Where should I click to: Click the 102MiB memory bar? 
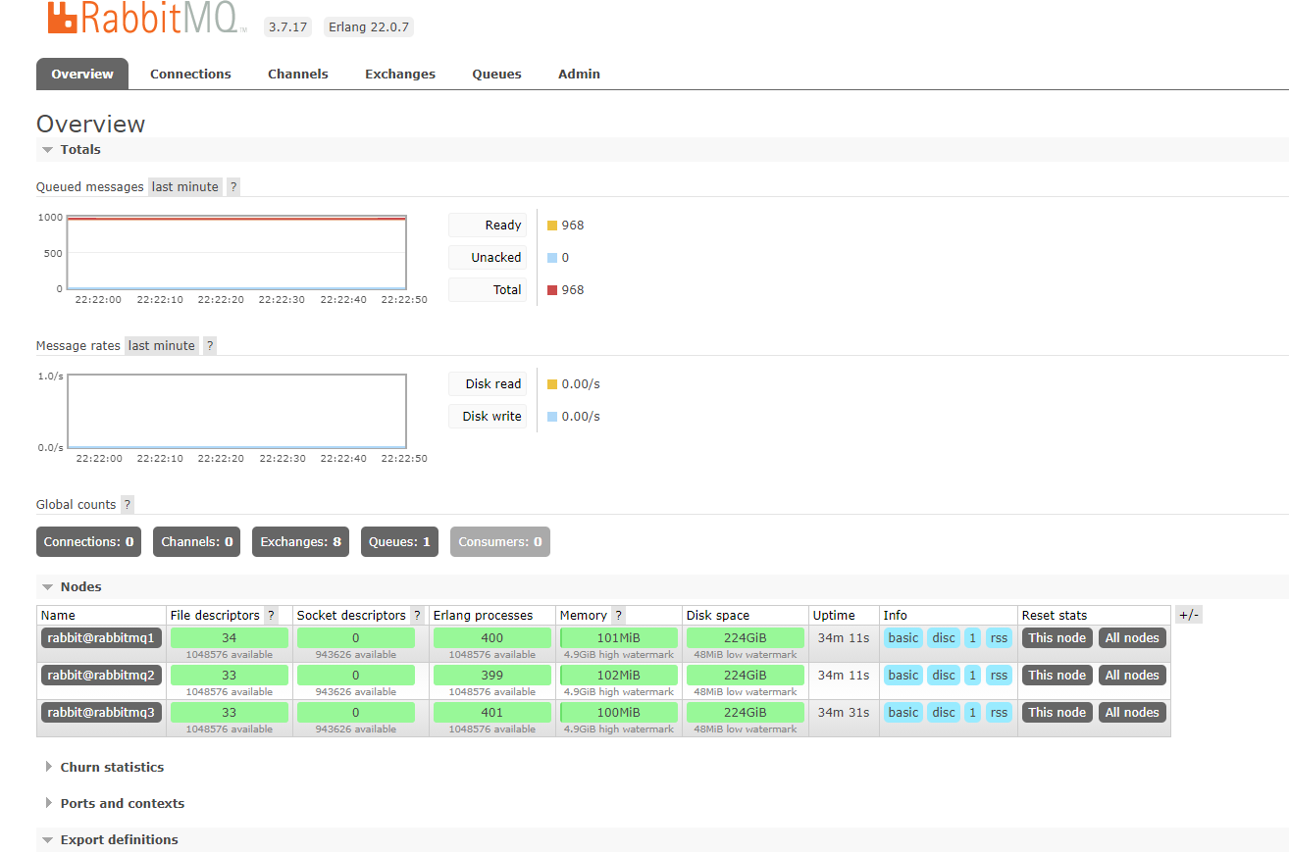(x=619, y=675)
